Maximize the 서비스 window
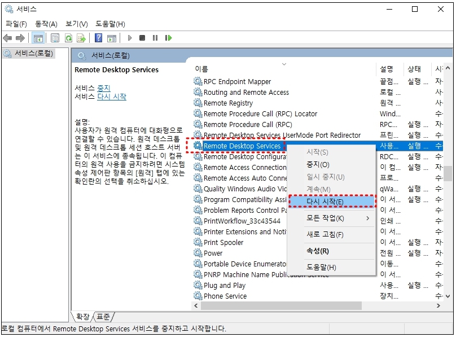This screenshot has width=456, height=337. pyautogui.click(x=415, y=9)
